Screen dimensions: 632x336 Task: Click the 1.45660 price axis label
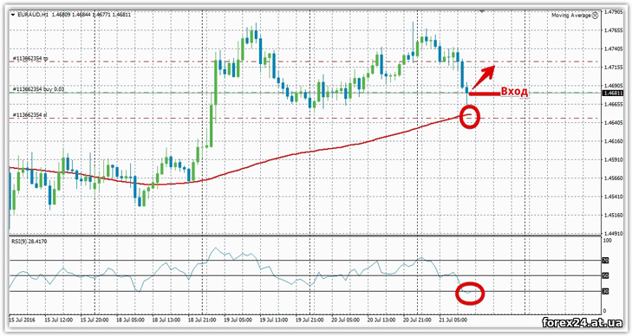click(614, 178)
